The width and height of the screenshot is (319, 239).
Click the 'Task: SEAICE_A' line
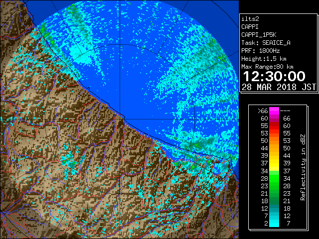(x=266, y=43)
